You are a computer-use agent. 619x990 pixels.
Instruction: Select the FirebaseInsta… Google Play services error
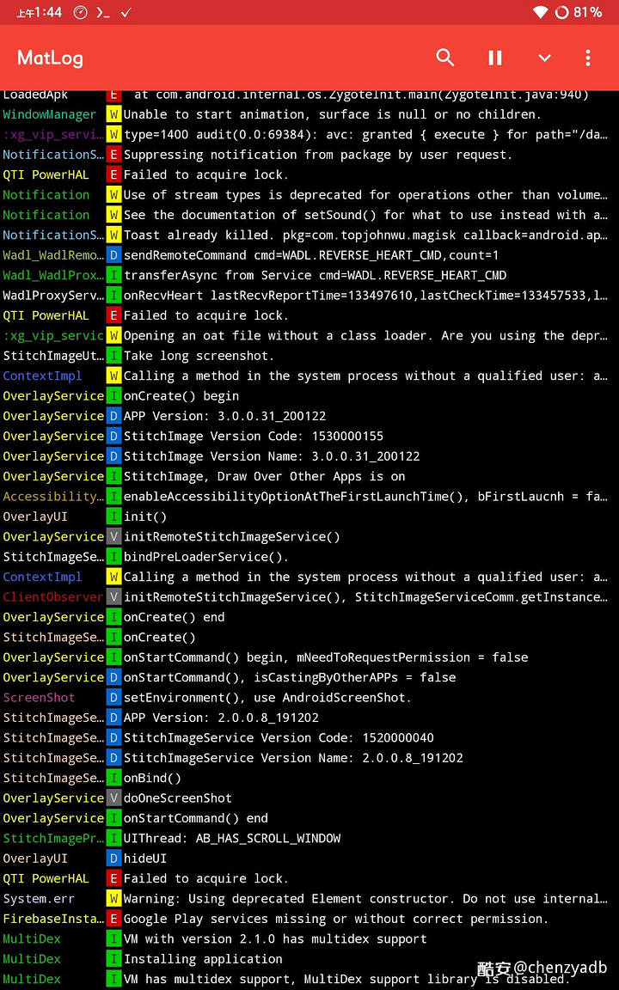309,919
